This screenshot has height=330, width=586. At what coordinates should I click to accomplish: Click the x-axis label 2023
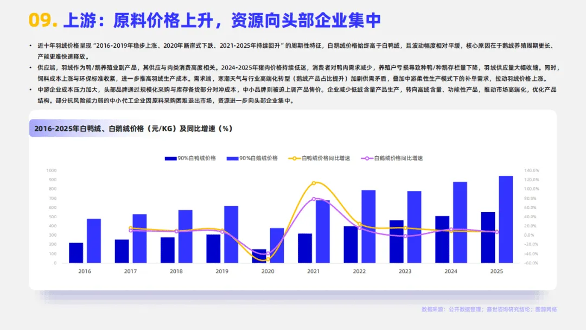point(405,271)
